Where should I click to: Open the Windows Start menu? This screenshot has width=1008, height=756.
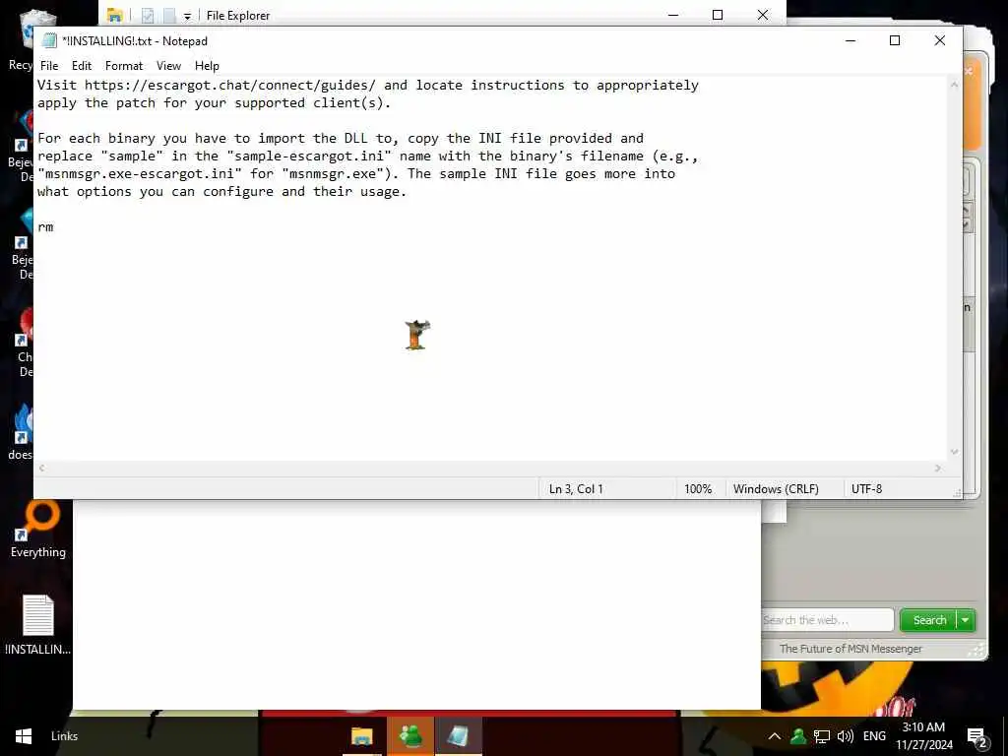(x=24, y=736)
